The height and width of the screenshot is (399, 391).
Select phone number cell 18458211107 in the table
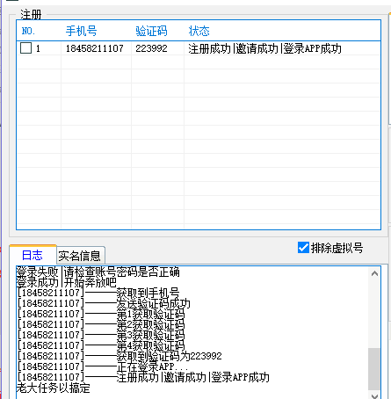click(x=94, y=48)
